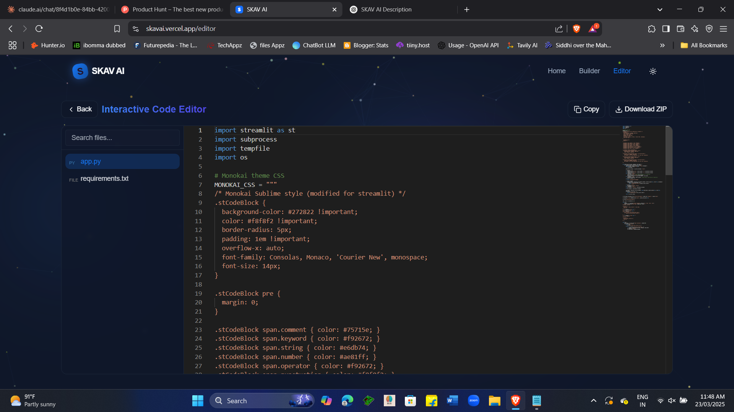Image resolution: width=734 pixels, height=412 pixels.
Task: Open the requirements.txt file
Action: 122,179
